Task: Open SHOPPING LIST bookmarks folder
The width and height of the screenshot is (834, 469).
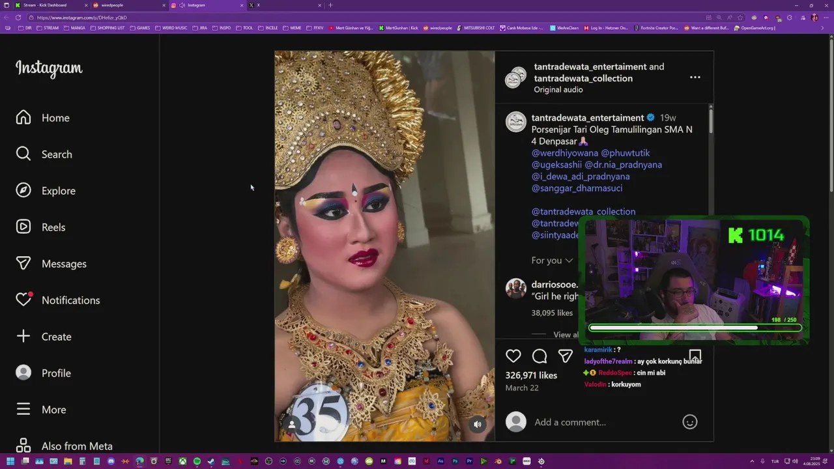Action: [108, 28]
